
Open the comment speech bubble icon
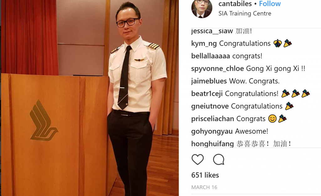click(218, 159)
